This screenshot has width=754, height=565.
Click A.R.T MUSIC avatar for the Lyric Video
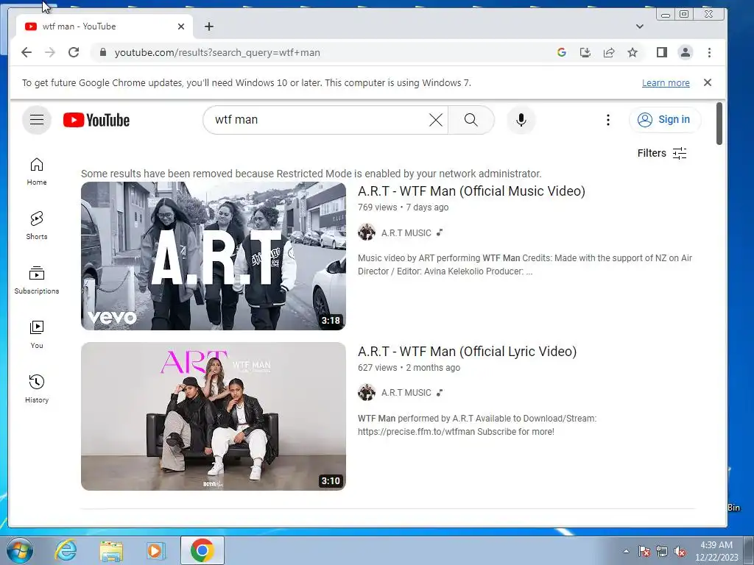pyautogui.click(x=367, y=392)
